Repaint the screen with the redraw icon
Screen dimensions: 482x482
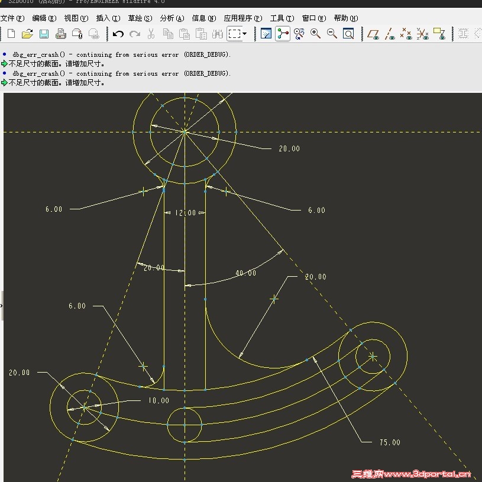click(266, 34)
